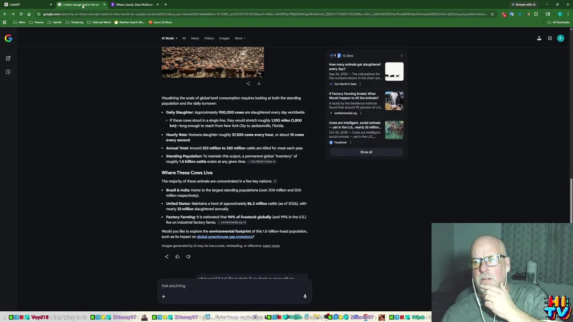Bookmark this page with the star icon
Viewport: 573px width, 322px height.
point(492,14)
